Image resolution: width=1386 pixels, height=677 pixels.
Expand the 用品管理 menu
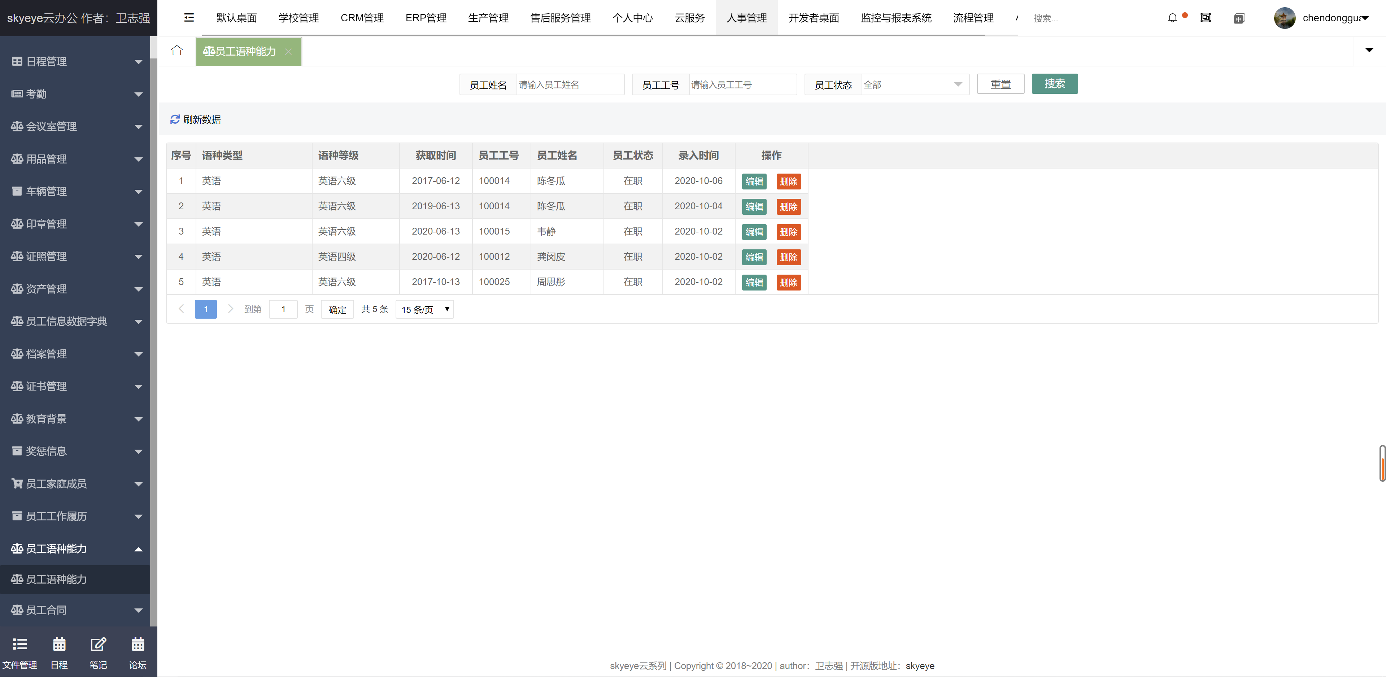(75, 159)
